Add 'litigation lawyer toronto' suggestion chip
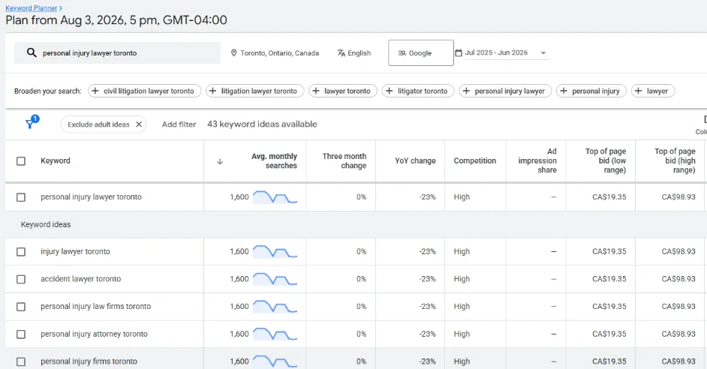Screen dimensions: 707x369 254,91
